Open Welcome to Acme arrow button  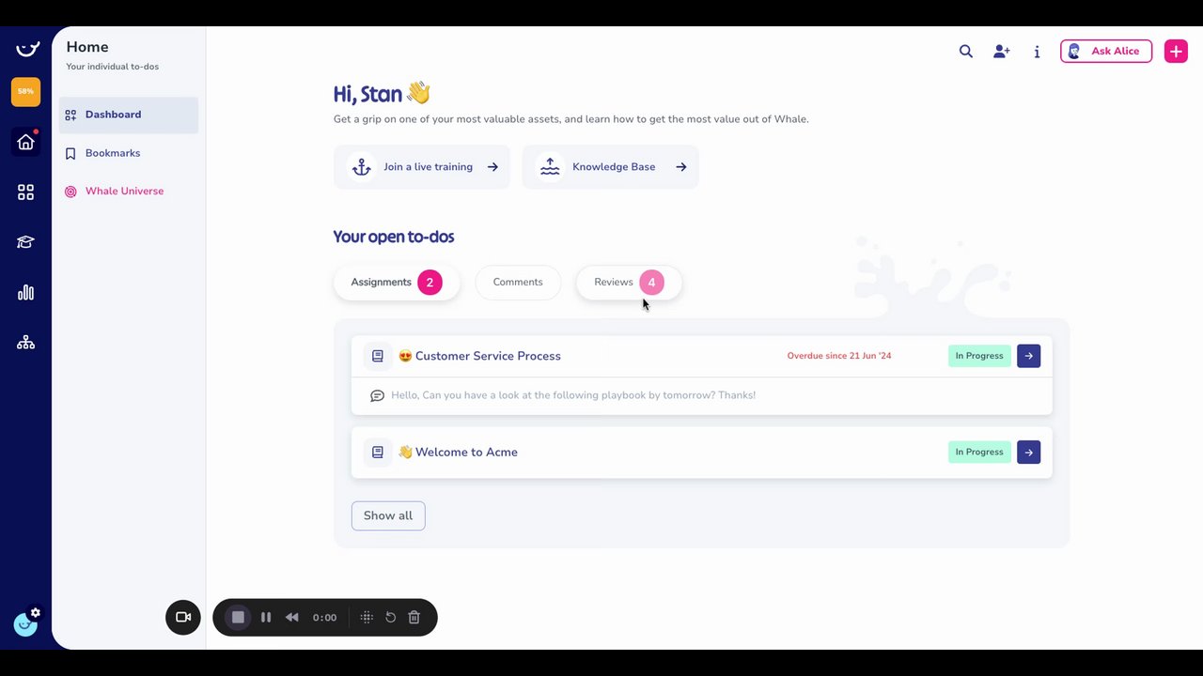tap(1028, 453)
